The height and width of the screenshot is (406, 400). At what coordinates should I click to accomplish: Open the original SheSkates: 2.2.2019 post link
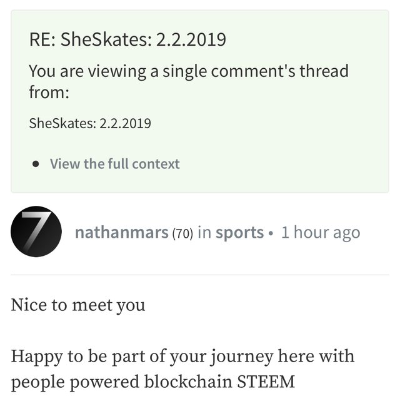pos(90,123)
